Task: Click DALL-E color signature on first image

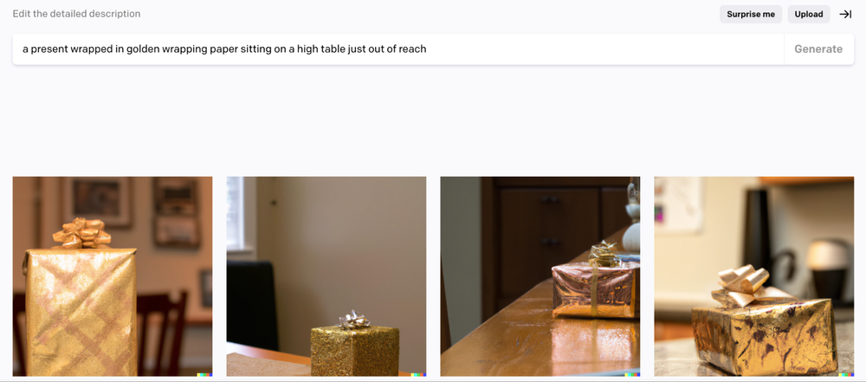Action: (x=204, y=374)
